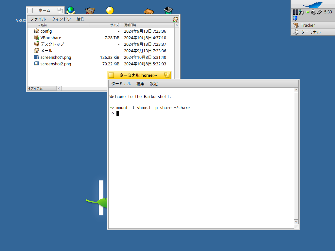Click the network status tray icon
335x251 pixels.
[302, 12]
